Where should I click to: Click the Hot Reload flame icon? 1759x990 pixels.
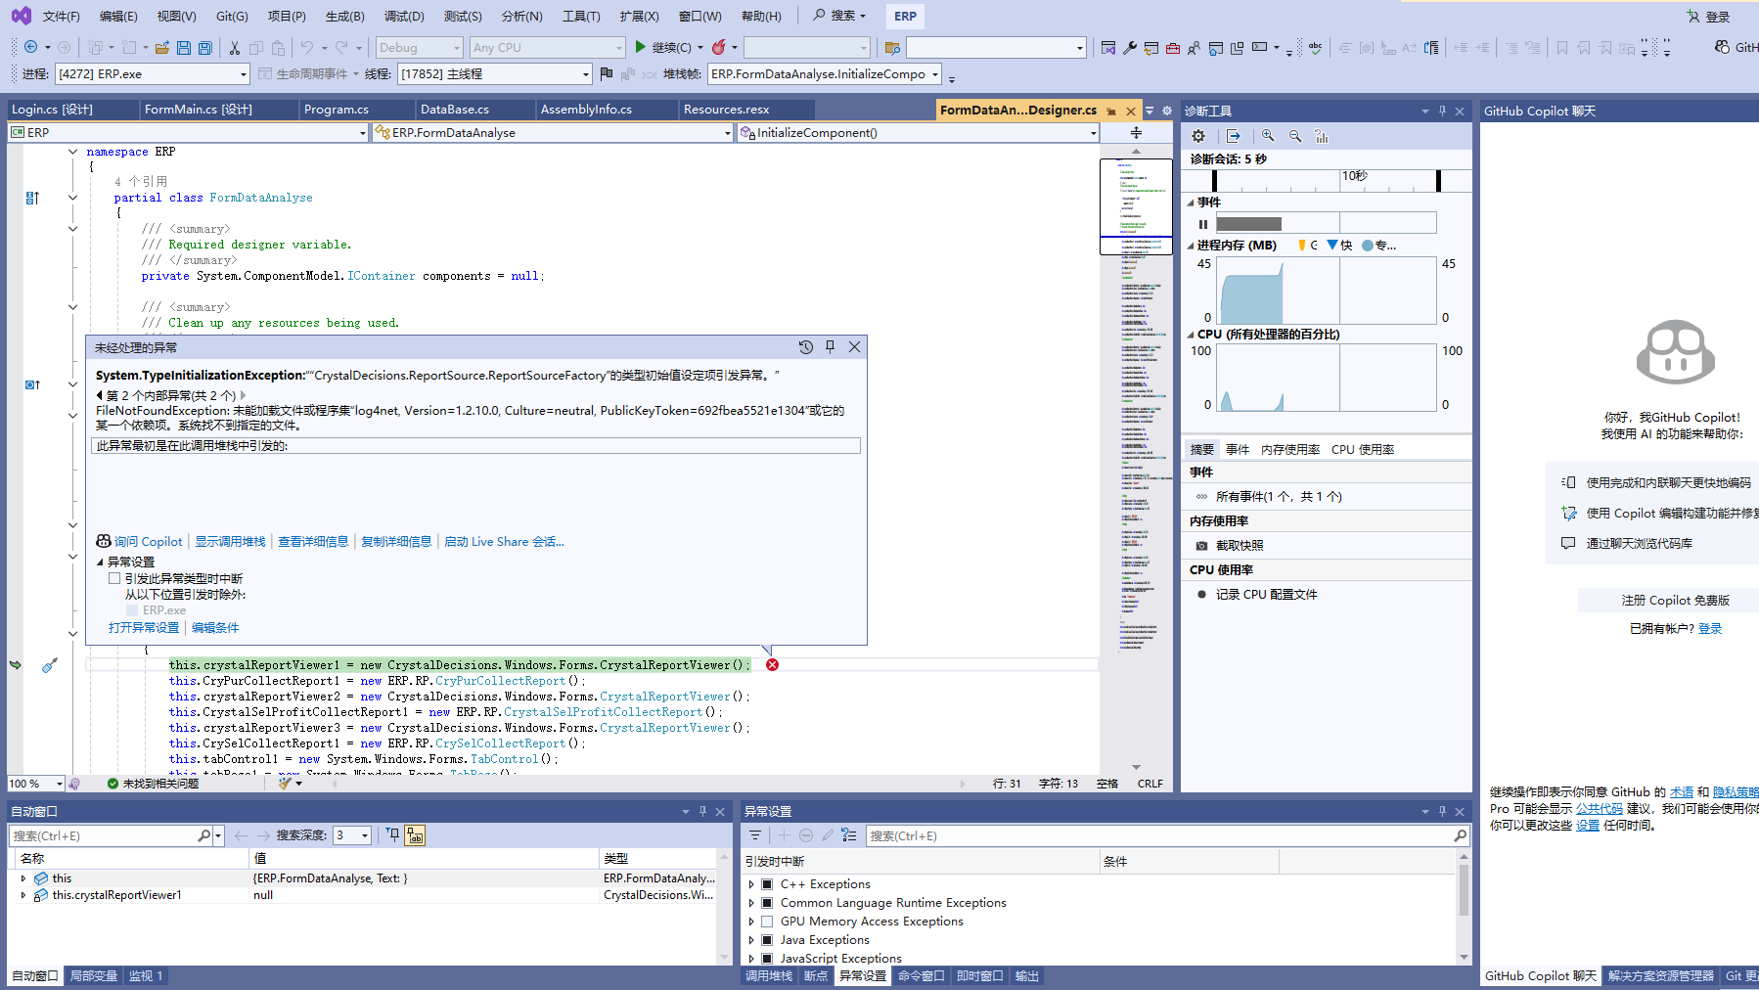[x=719, y=47]
